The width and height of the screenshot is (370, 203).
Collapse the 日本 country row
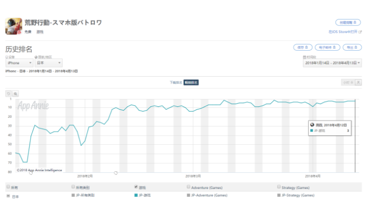coord(8,196)
